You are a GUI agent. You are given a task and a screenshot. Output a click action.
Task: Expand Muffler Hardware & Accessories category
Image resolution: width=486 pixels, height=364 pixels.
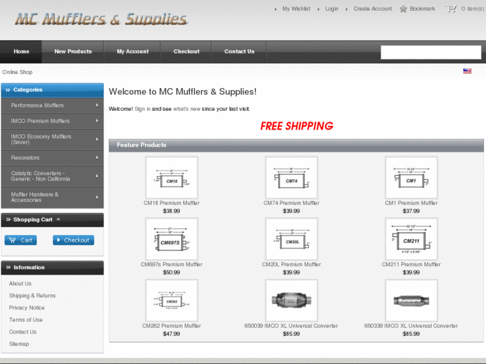[x=52, y=197]
